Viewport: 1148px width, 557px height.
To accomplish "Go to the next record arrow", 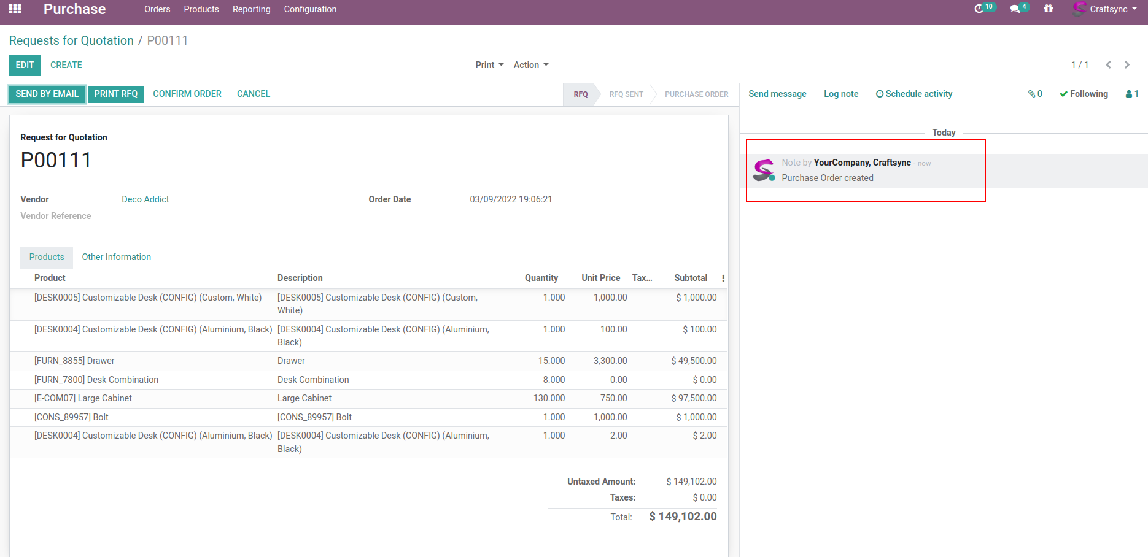I will point(1127,65).
